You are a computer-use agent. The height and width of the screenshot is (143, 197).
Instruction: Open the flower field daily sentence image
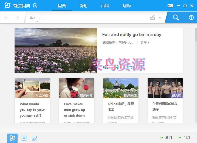[56, 50]
